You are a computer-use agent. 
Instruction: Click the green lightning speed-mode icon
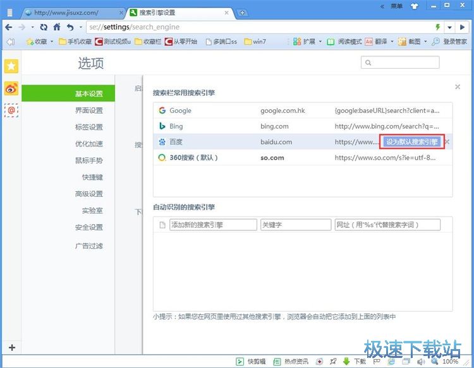(x=437, y=27)
